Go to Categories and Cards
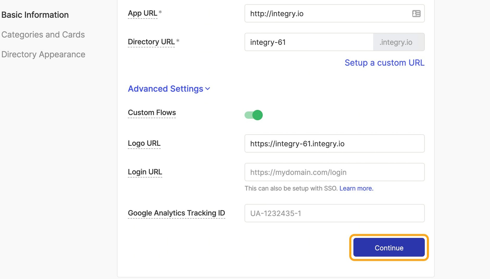The width and height of the screenshot is (490, 279). point(43,35)
